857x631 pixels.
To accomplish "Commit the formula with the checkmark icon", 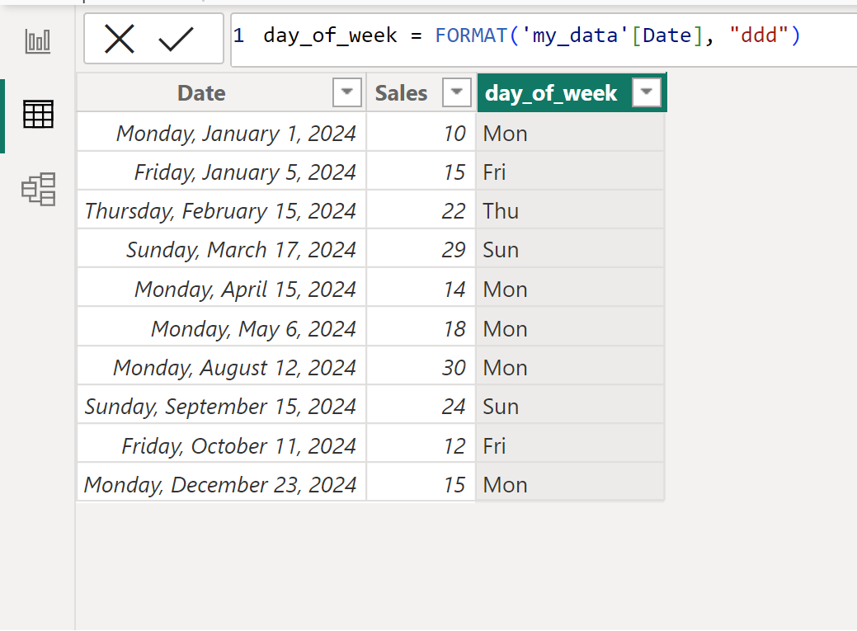I will pos(176,40).
